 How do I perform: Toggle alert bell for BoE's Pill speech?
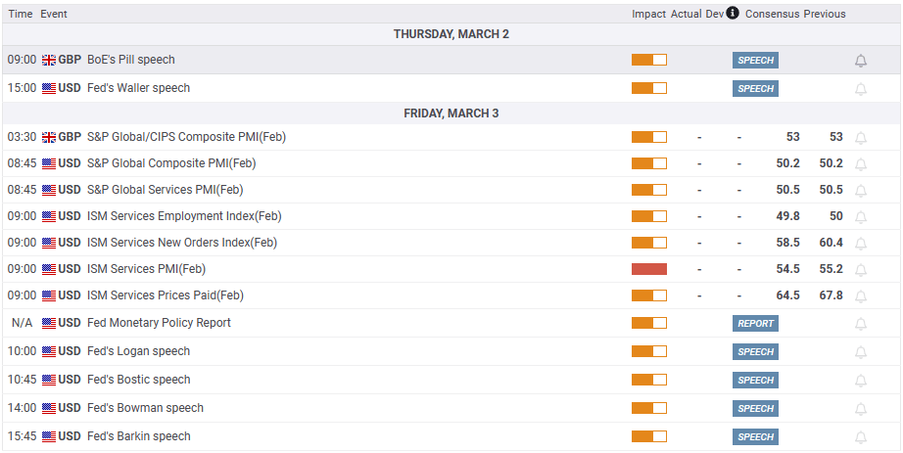[x=861, y=61]
